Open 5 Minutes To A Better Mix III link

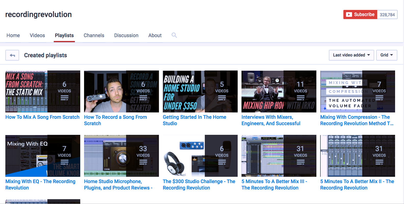(274, 184)
